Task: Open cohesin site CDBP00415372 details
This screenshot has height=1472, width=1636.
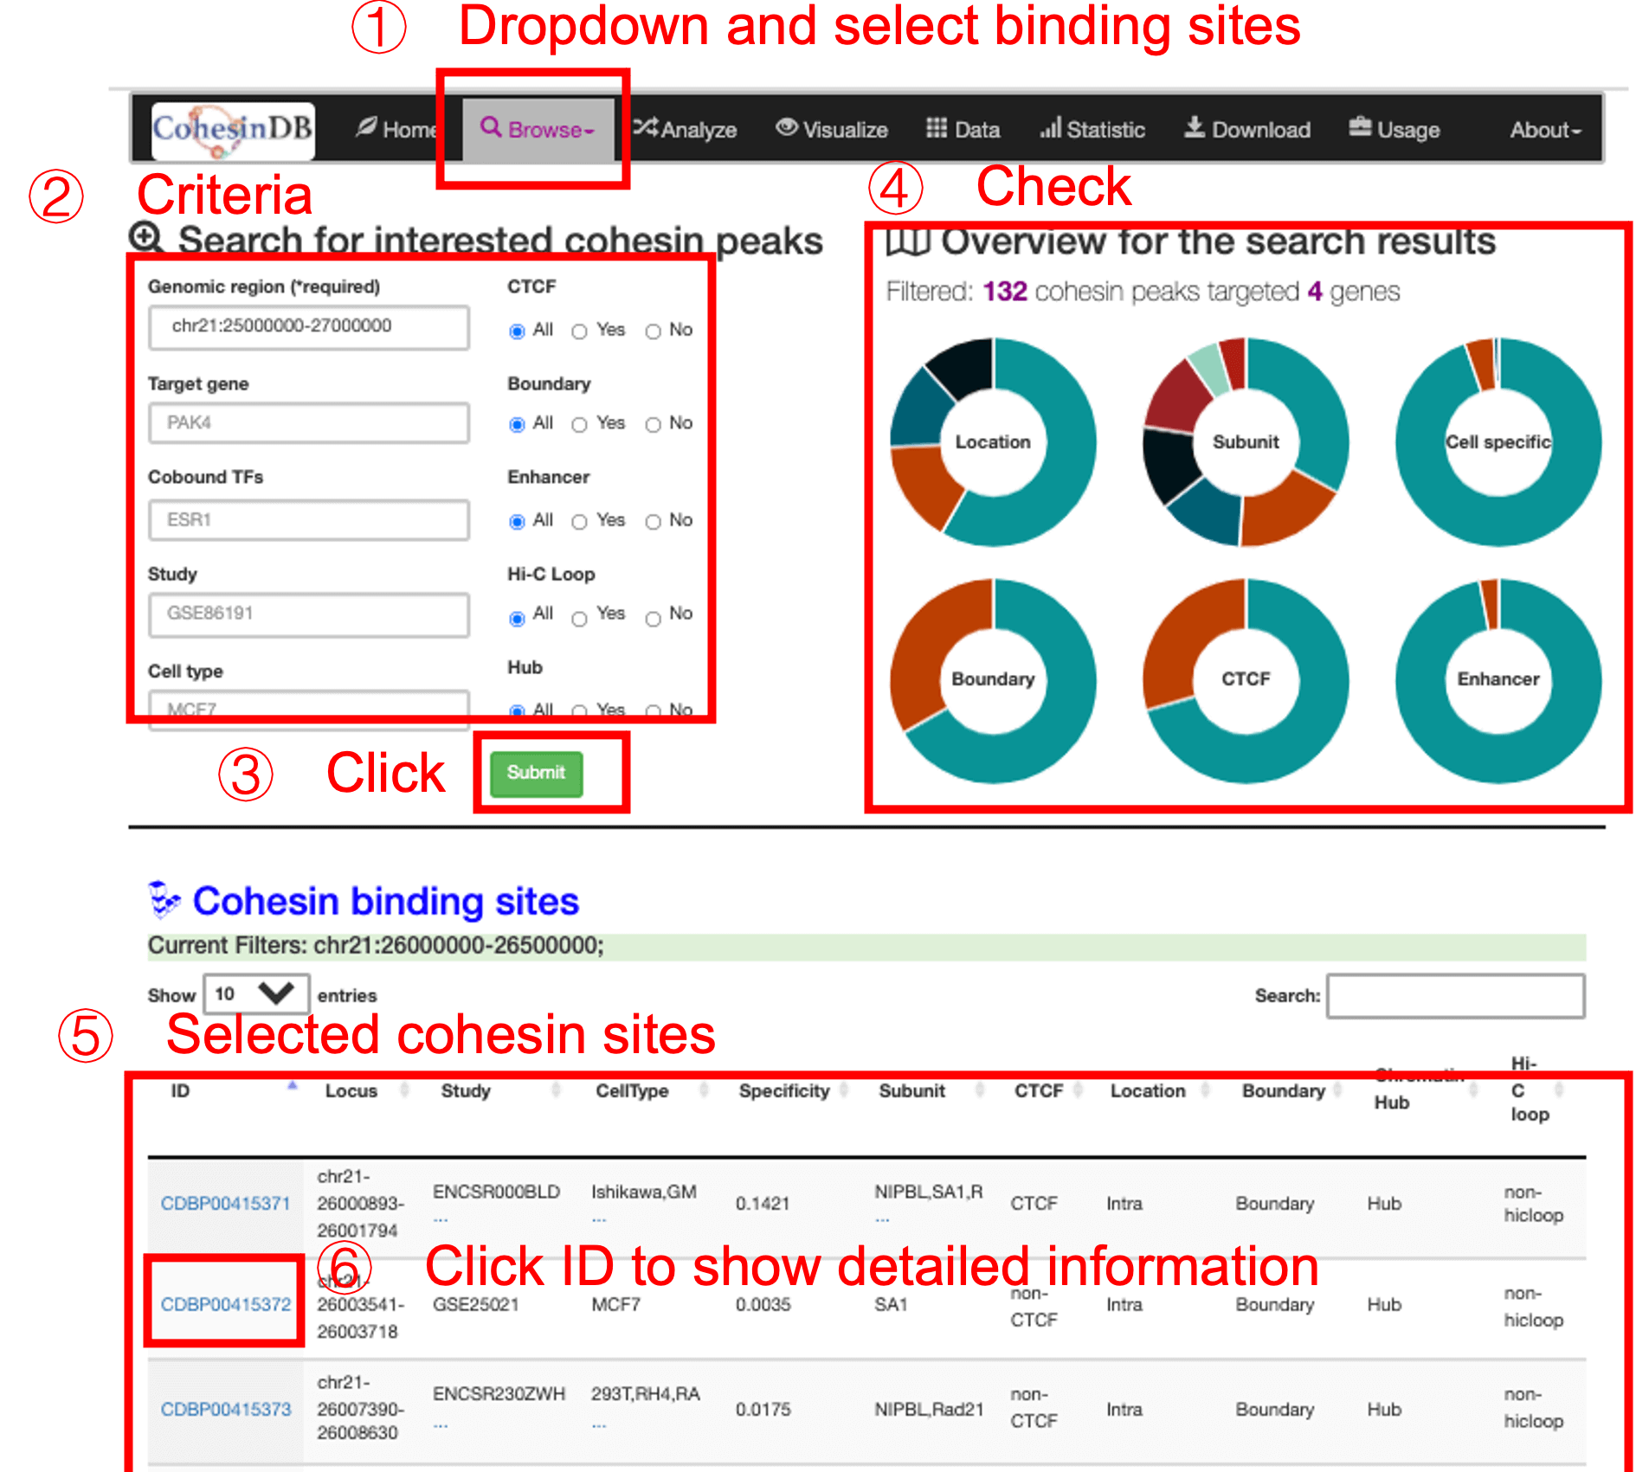Action: (226, 1304)
